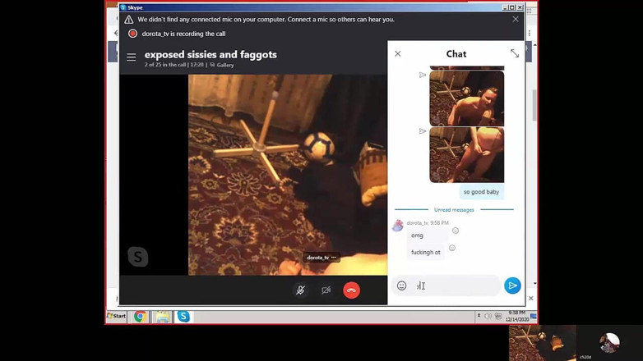This screenshot has height=361, width=643.
Task: Toggle the microphone mute button
Action: click(301, 290)
